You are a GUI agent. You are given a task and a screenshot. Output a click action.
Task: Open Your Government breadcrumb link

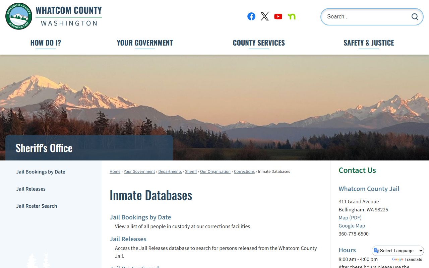click(139, 172)
